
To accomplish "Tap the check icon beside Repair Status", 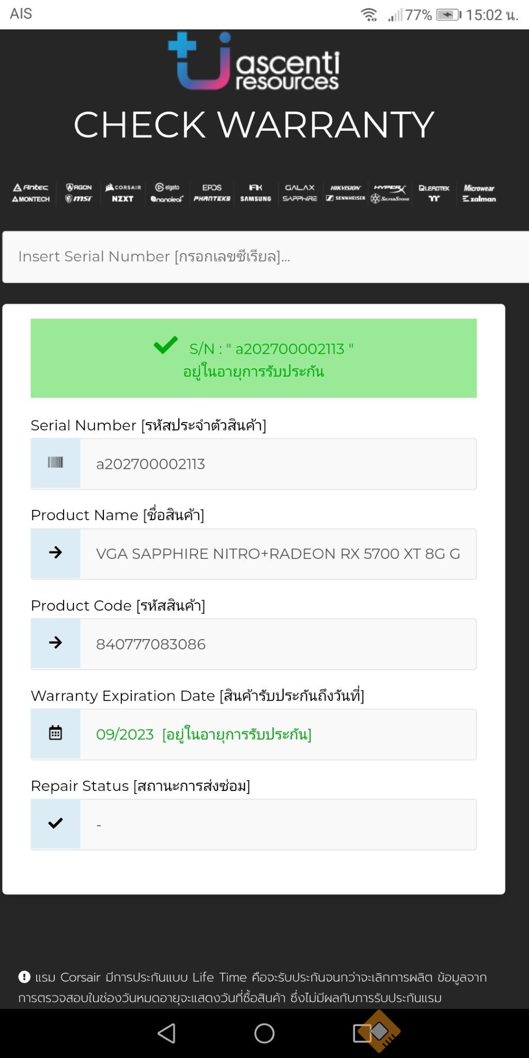I will coord(55,823).
